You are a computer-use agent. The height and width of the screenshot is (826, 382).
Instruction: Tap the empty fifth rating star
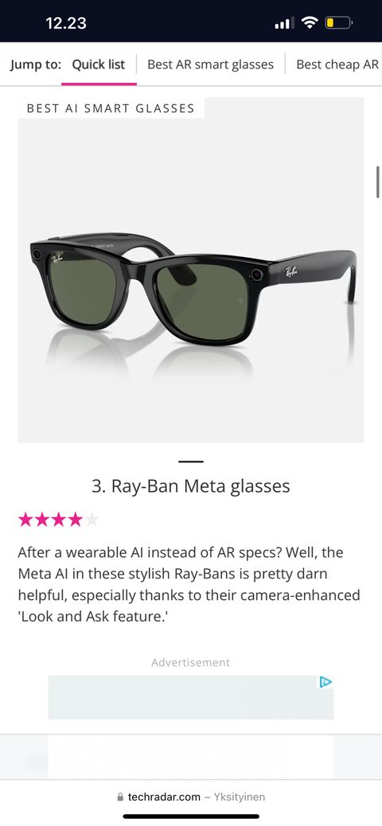click(x=92, y=520)
